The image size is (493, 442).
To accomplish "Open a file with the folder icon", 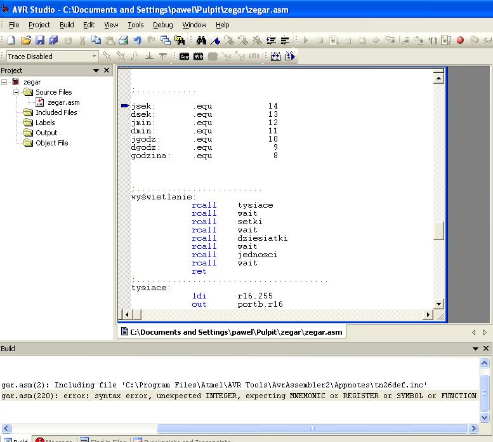I will [25, 40].
